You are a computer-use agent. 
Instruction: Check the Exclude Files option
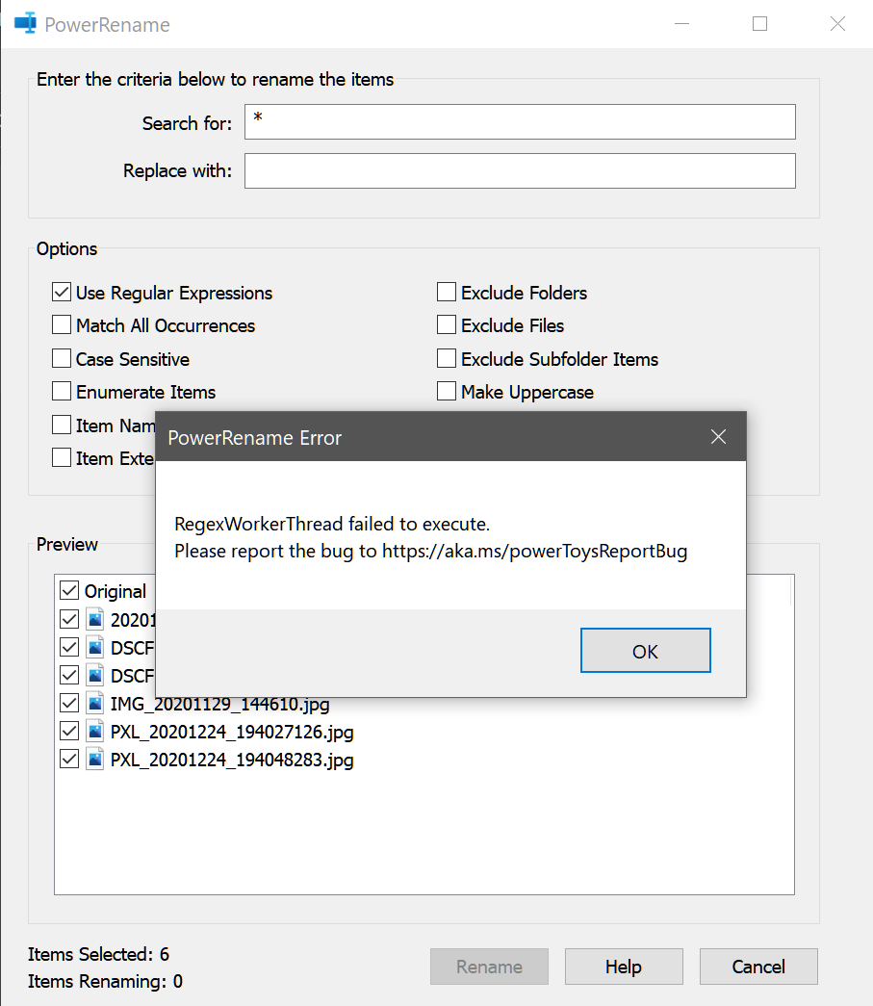tap(447, 325)
